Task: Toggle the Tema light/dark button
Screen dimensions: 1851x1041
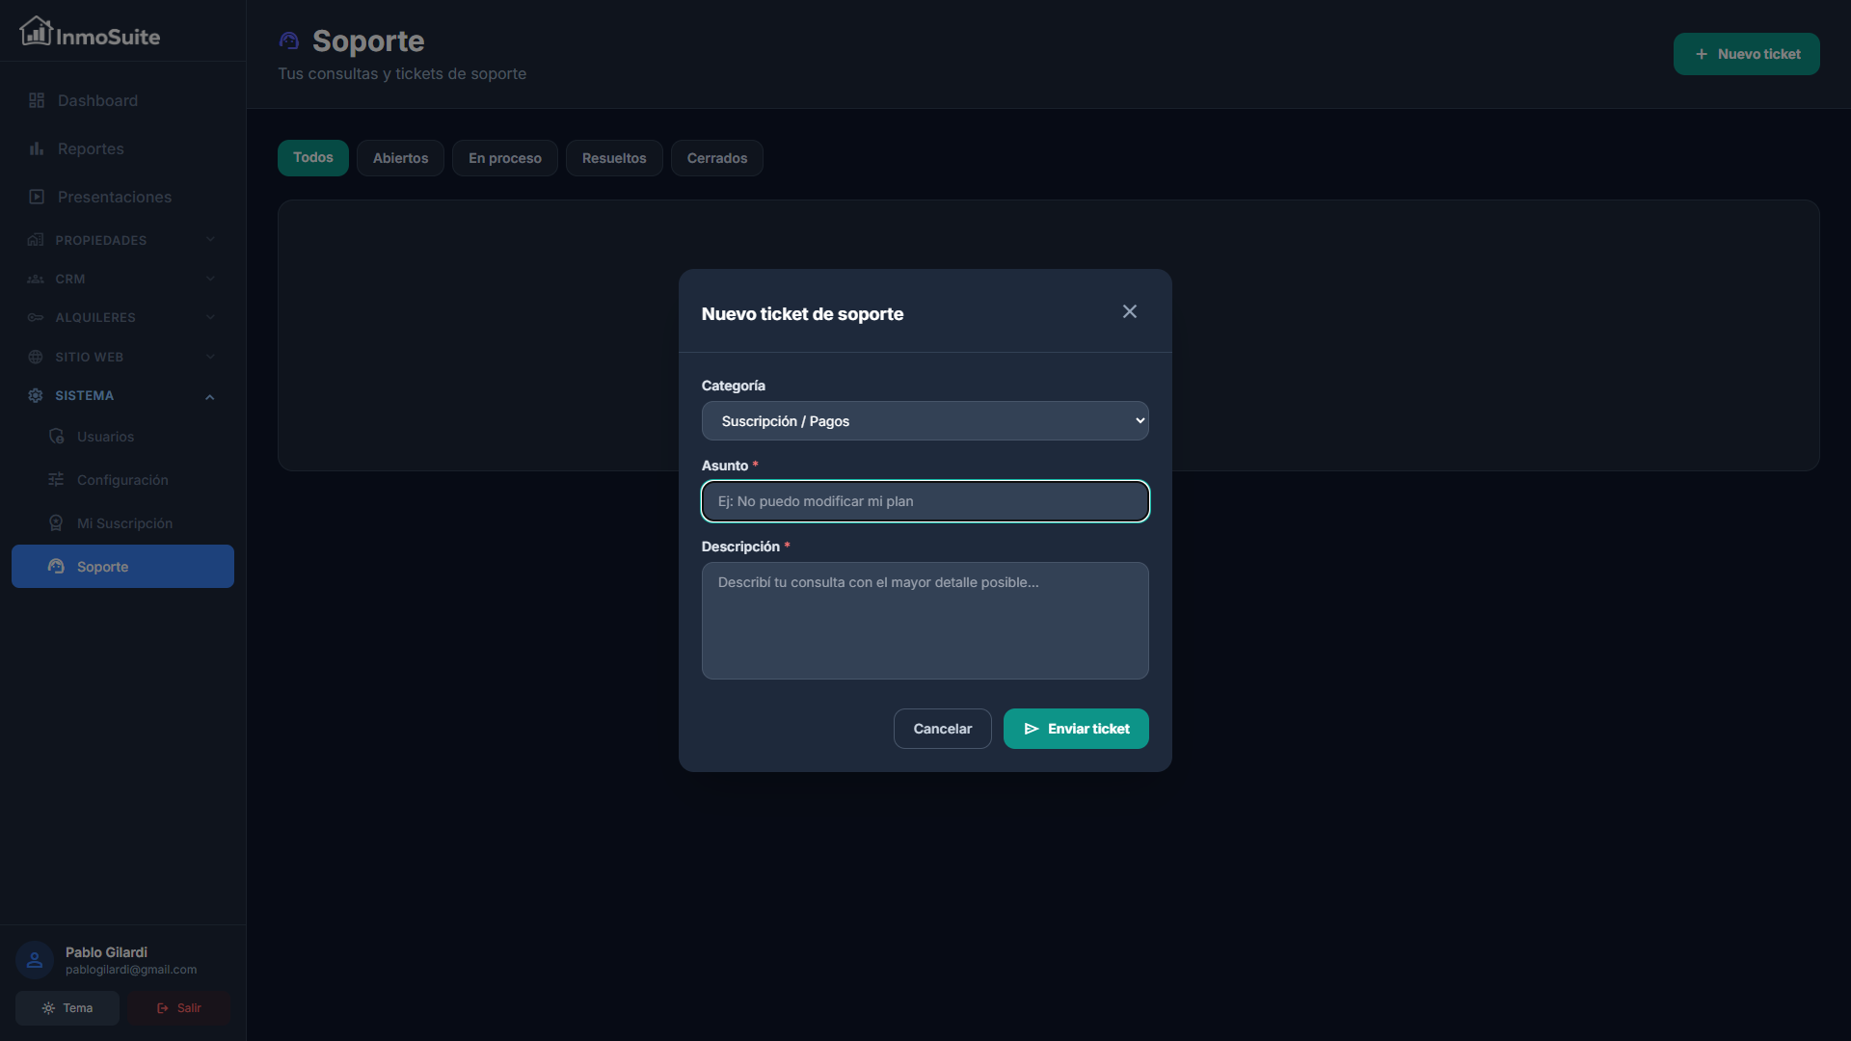Action: (x=67, y=1008)
